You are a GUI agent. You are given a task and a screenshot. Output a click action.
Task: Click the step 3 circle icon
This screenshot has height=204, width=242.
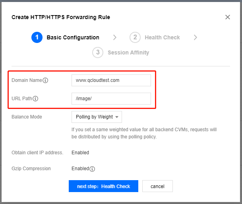click(x=98, y=52)
